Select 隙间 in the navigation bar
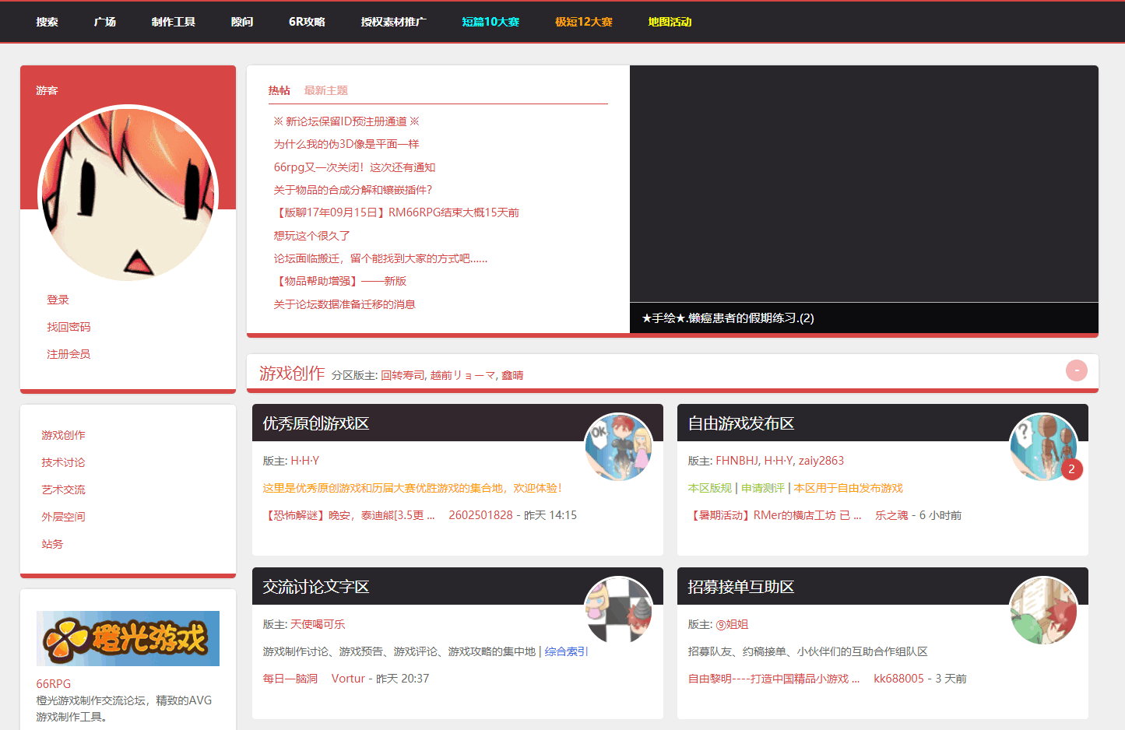This screenshot has height=730, width=1125. [242, 22]
